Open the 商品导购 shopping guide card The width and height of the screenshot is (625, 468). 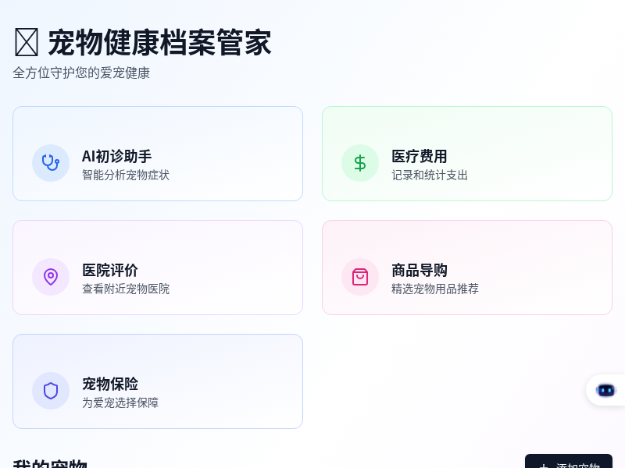tap(467, 267)
